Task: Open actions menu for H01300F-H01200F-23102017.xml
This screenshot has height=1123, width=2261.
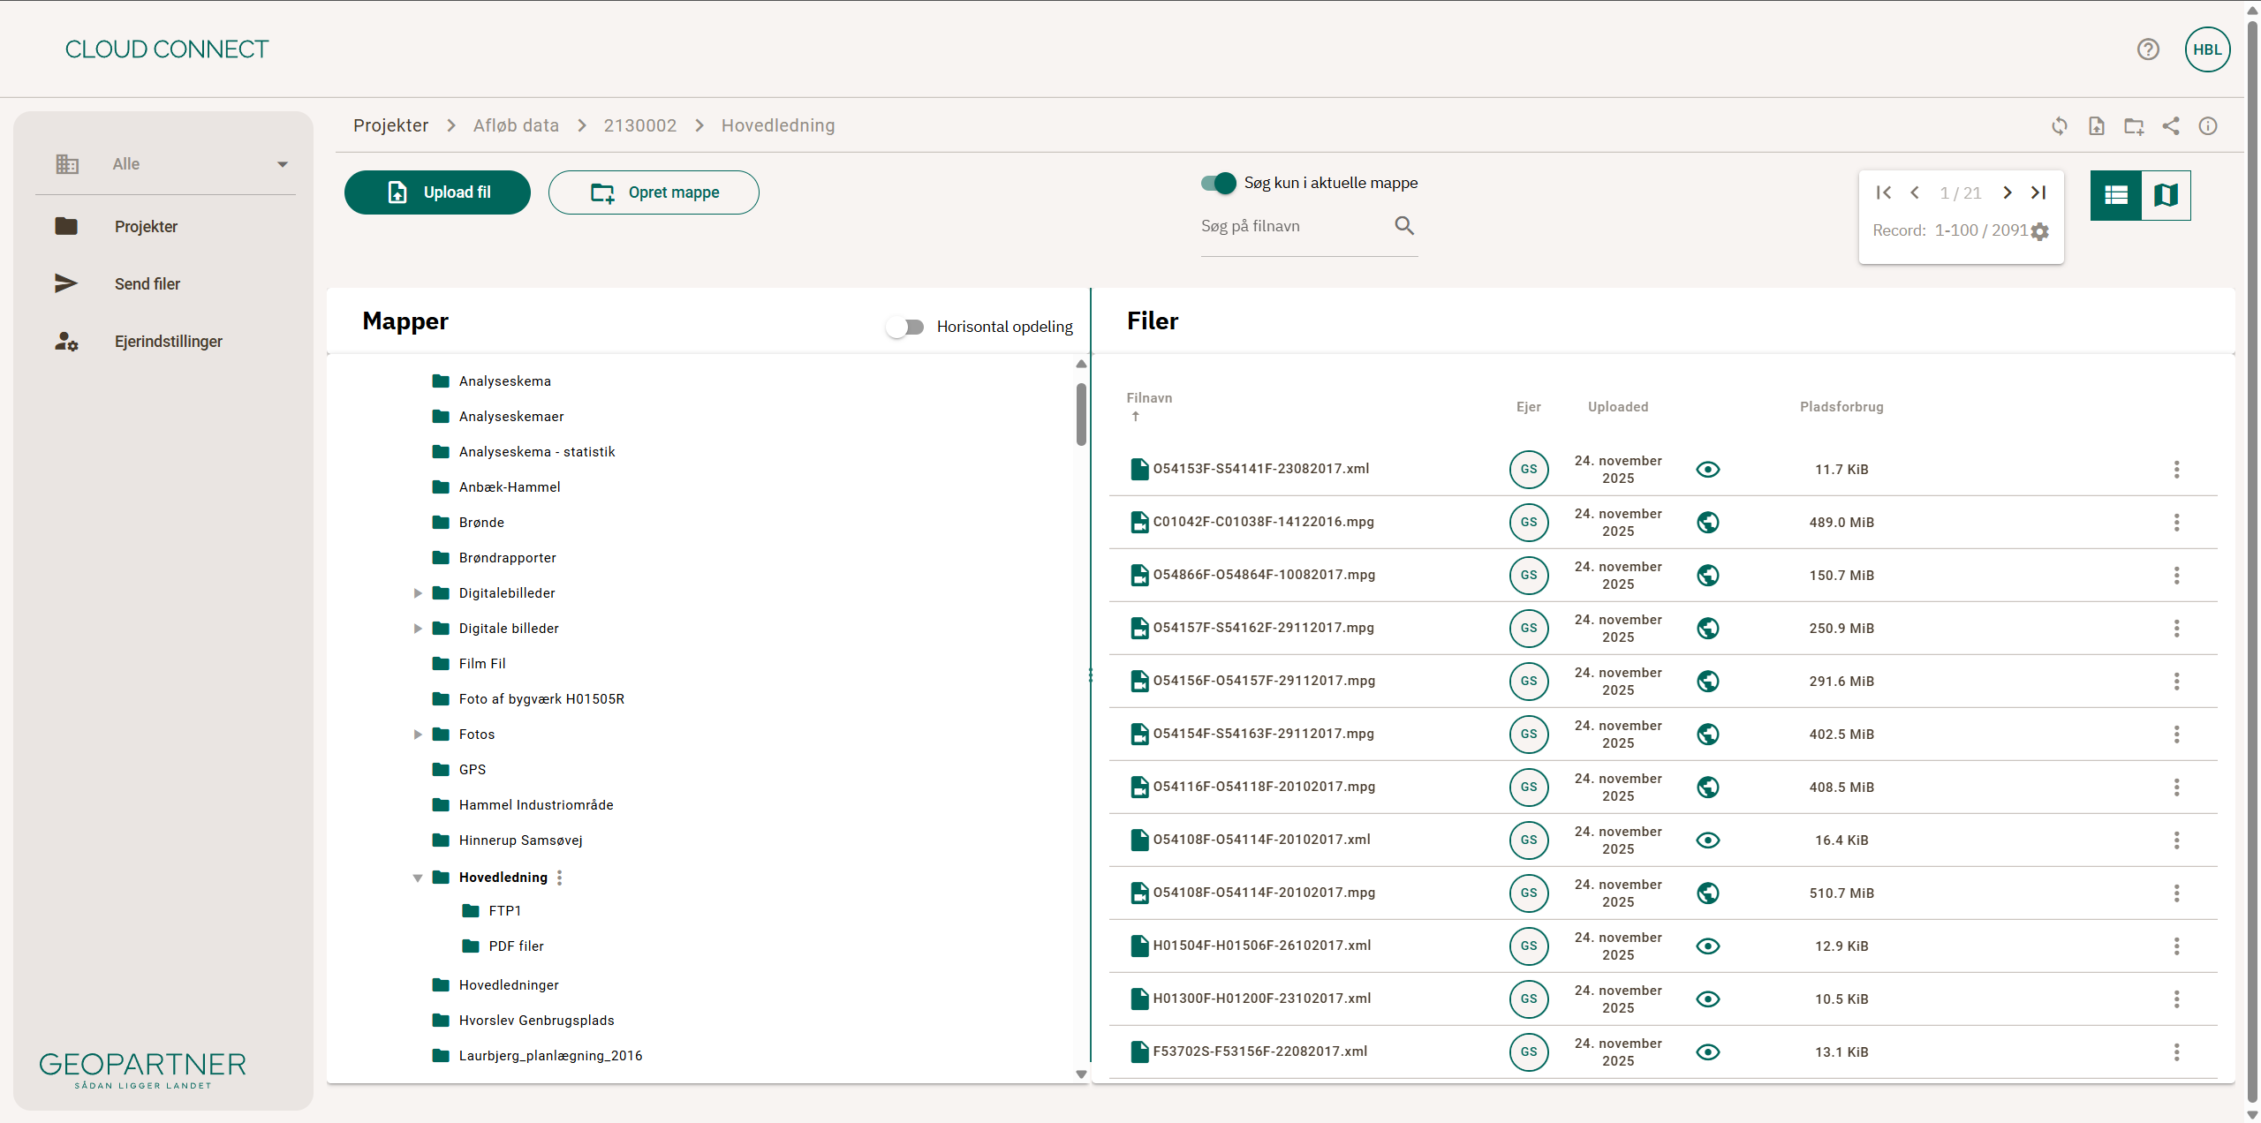Action: [x=2176, y=999]
